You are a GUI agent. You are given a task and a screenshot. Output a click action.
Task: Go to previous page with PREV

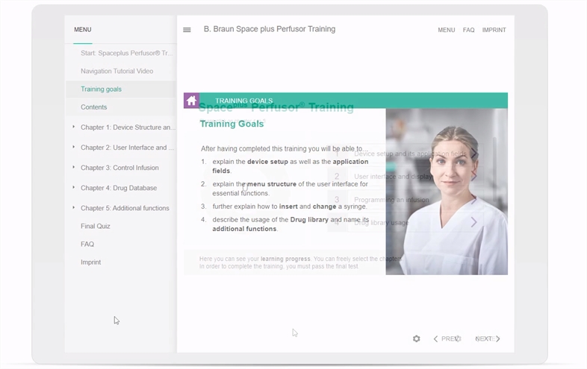(447, 338)
